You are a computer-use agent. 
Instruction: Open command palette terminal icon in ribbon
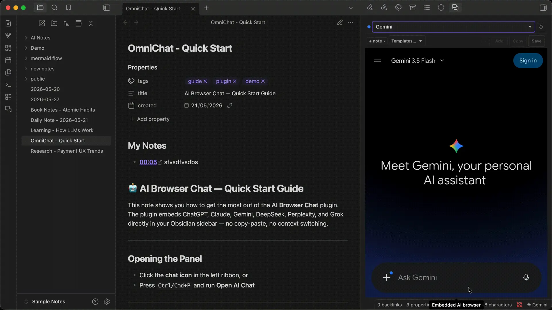[8, 85]
